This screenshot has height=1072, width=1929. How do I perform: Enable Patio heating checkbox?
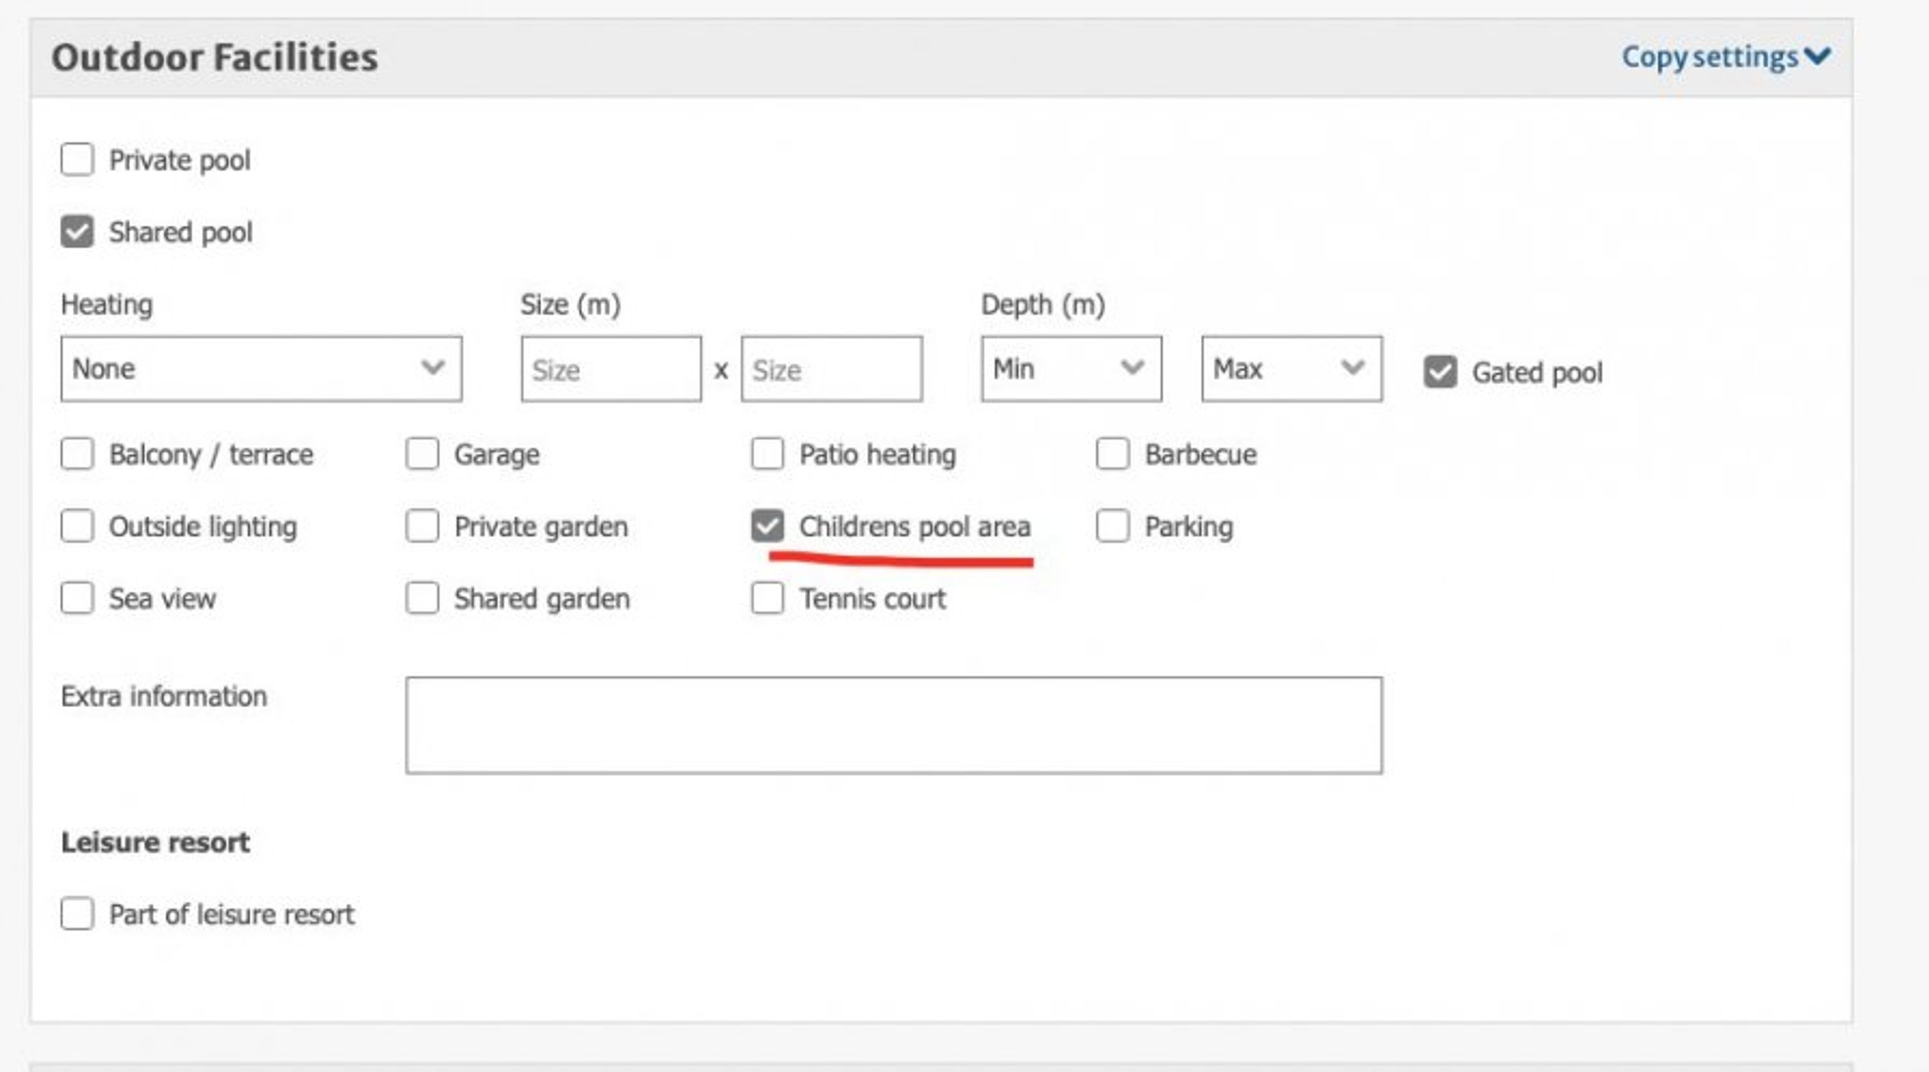click(x=767, y=454)
